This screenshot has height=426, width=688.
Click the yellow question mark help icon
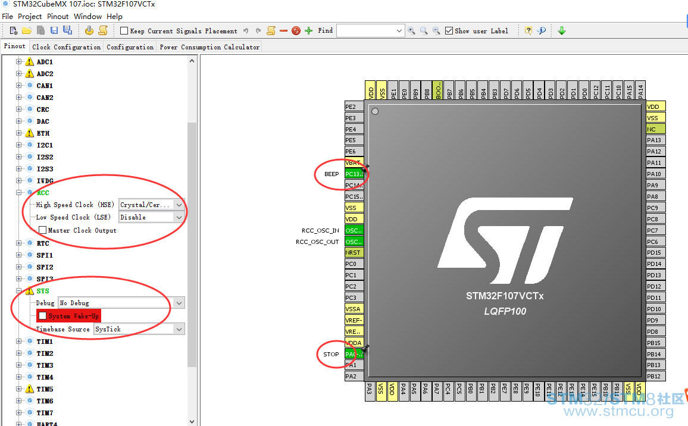coord(528,31)
